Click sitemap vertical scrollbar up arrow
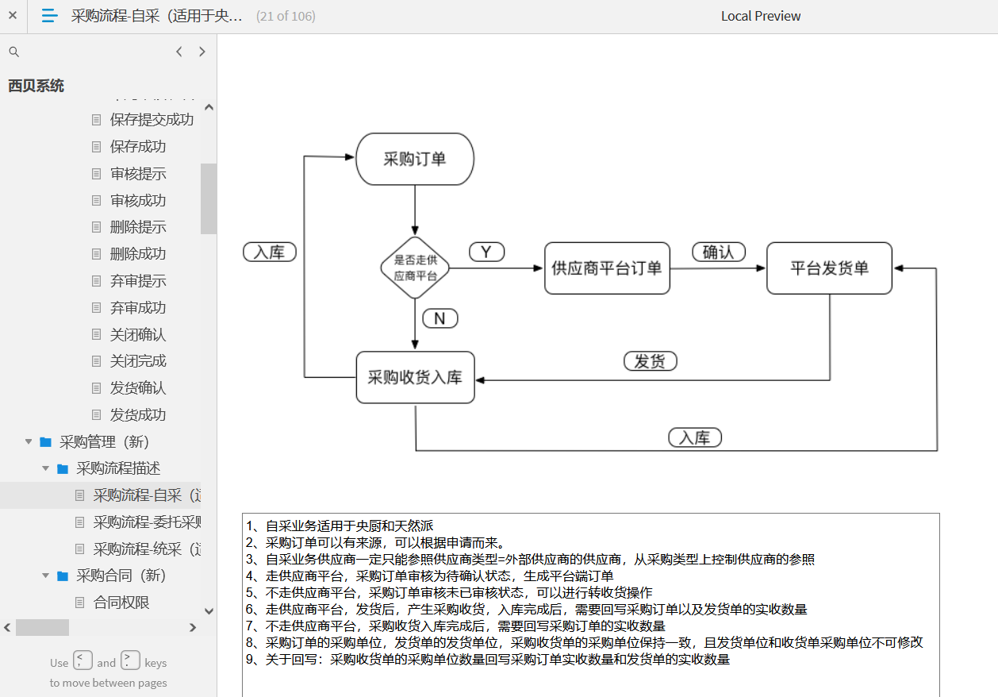 209,107
